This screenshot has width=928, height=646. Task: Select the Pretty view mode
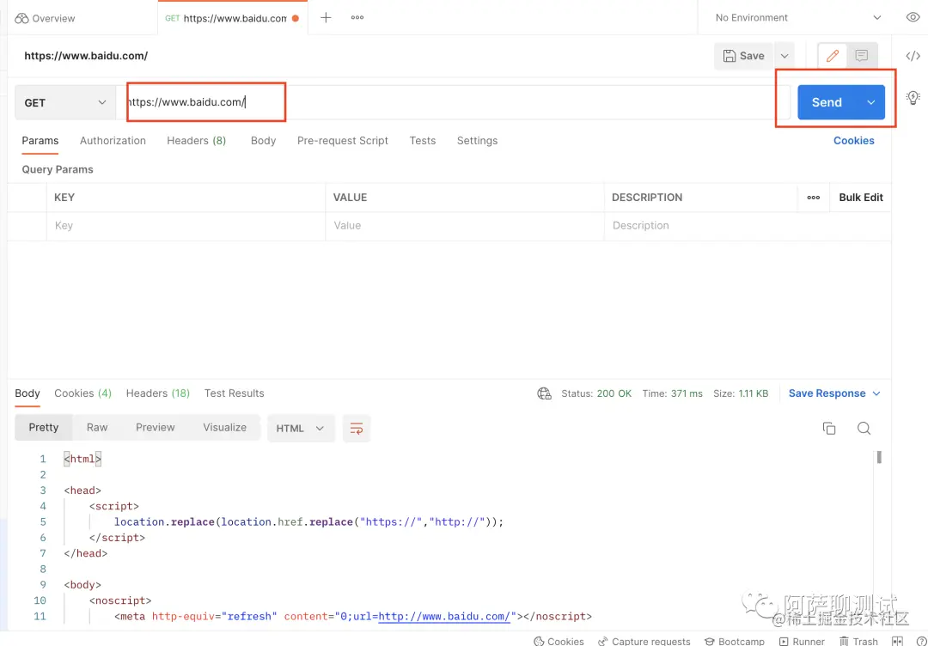(44, 428)
